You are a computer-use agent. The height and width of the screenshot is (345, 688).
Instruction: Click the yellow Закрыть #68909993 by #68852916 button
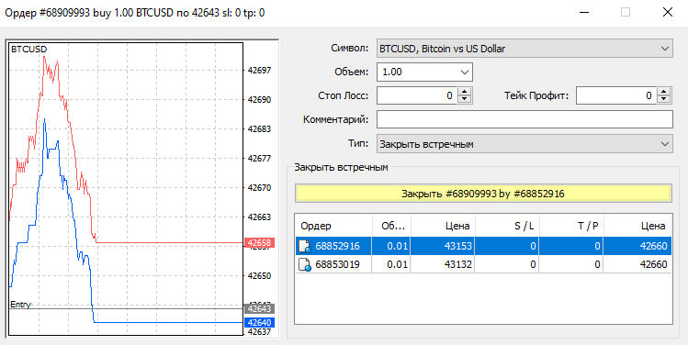click(x=483, y=194)
